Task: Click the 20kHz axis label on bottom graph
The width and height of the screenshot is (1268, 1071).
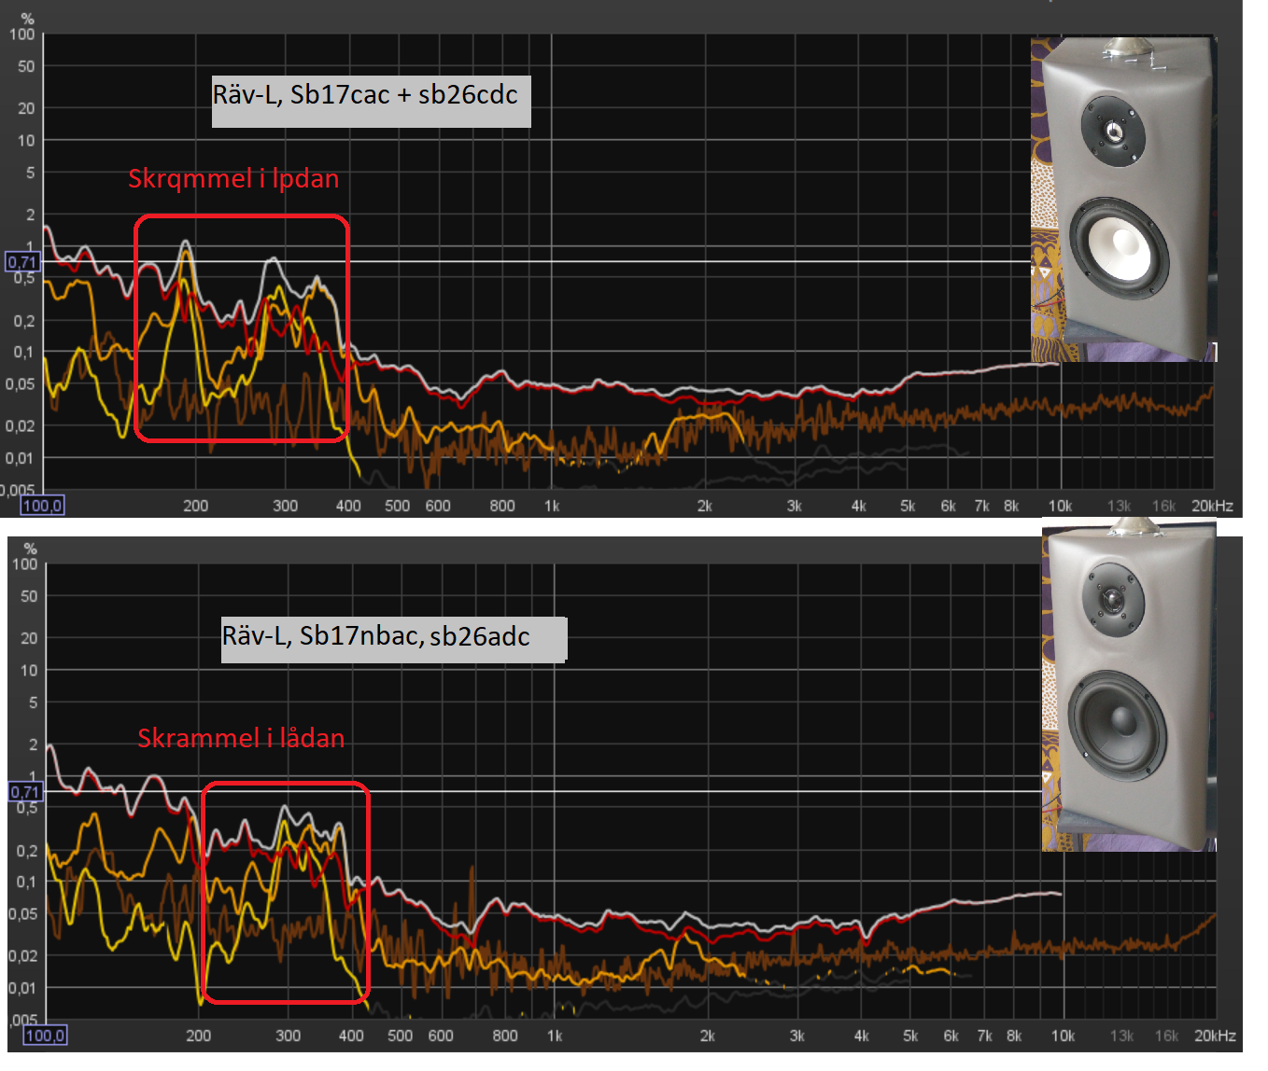Action: click(x=1216, y=1036)
